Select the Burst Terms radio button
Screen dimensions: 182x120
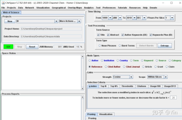tap(120, 46)
